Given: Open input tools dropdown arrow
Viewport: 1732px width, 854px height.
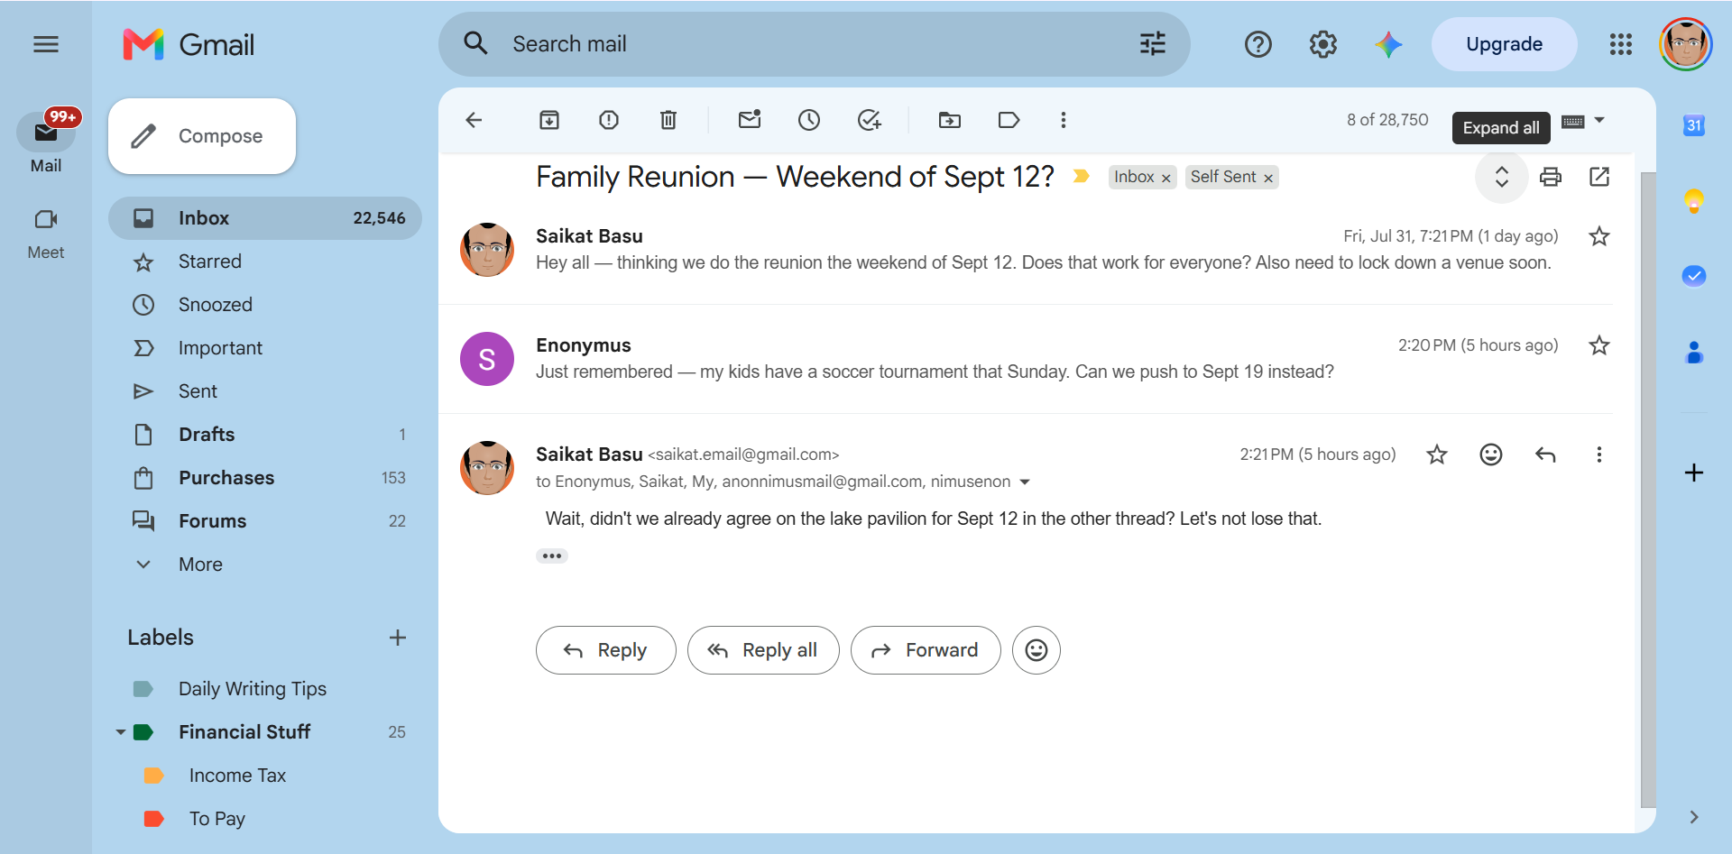Looking at the screenshot, I should click(x=1599, y=120).
